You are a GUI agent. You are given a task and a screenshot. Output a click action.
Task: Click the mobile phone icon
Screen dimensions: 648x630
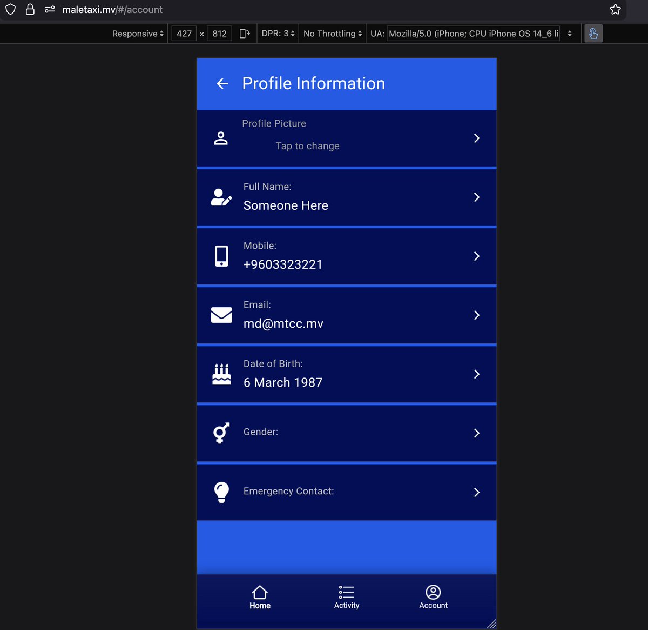pos(221,256)
